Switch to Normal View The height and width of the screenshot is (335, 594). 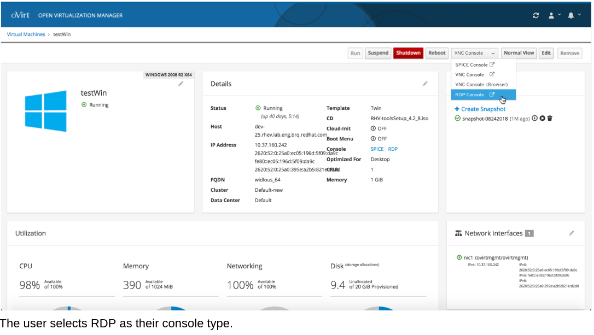pyautogui.click(x=519, y=53)
